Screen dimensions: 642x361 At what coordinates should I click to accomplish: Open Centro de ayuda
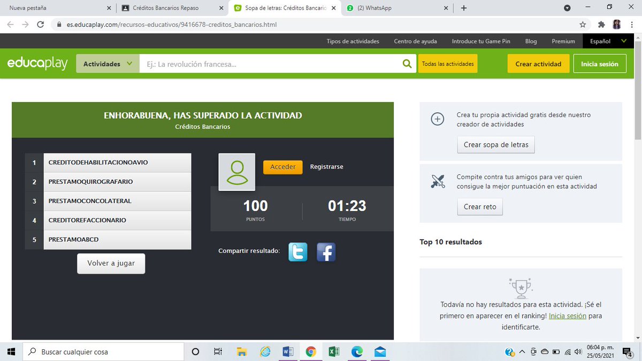(416, 41)
